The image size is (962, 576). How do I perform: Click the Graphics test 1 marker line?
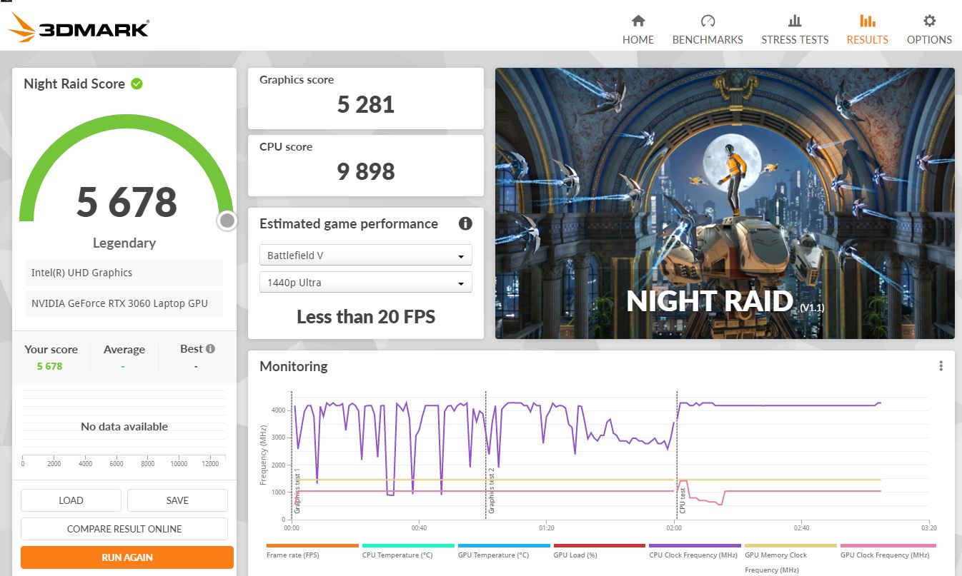(x=292, y=455)
